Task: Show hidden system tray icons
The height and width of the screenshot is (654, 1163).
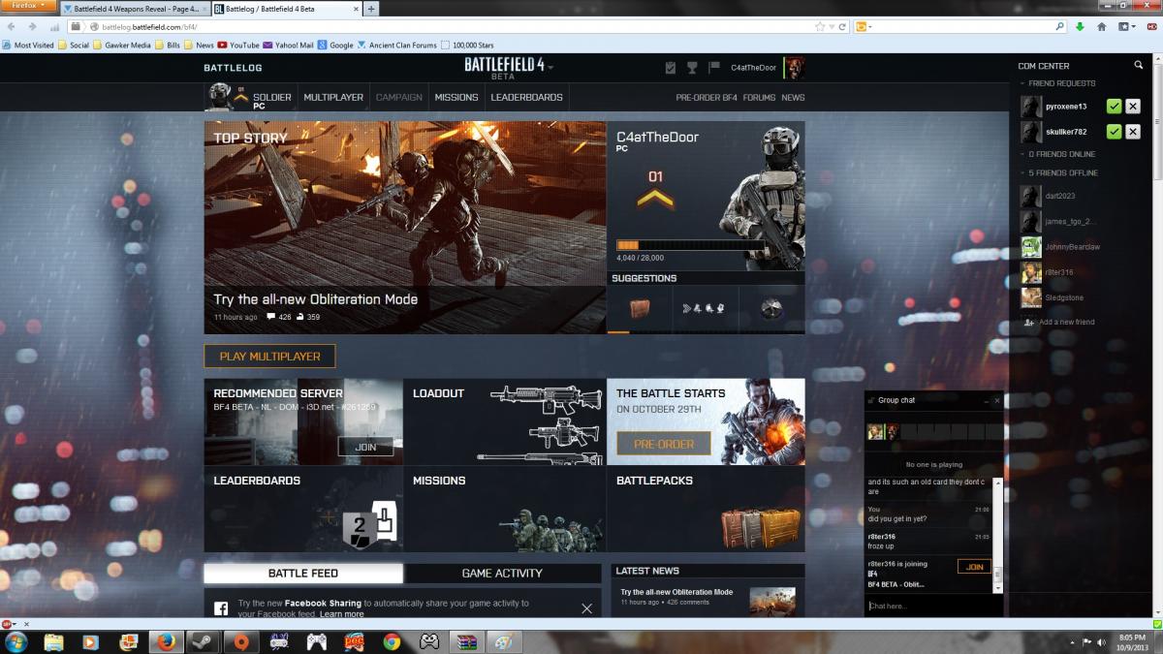Action: click(1073, 641)
